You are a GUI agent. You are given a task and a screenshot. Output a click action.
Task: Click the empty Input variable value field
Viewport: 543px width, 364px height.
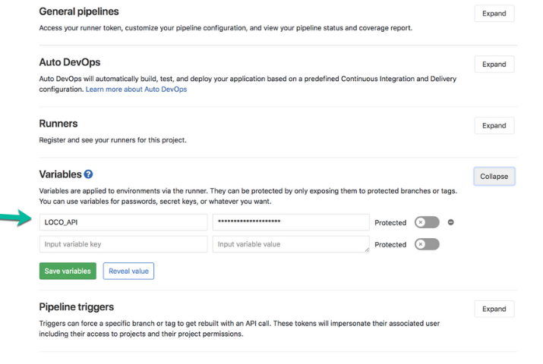pos(289,244)
